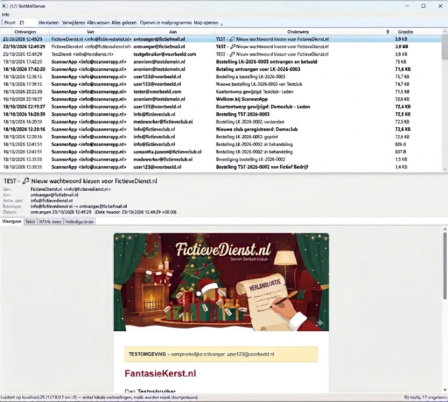Screen dimensions: 448x402
Task: Click the Antw. aan address info@fictievedienst.nl
Action: pyautogui.click(x=52, y=201)
